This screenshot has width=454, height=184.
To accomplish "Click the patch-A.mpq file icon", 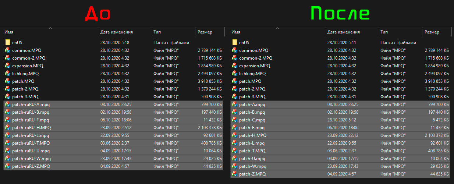I will click(235, 105).
